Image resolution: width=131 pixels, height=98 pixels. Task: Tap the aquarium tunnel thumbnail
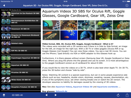click(x=86, y=35)
